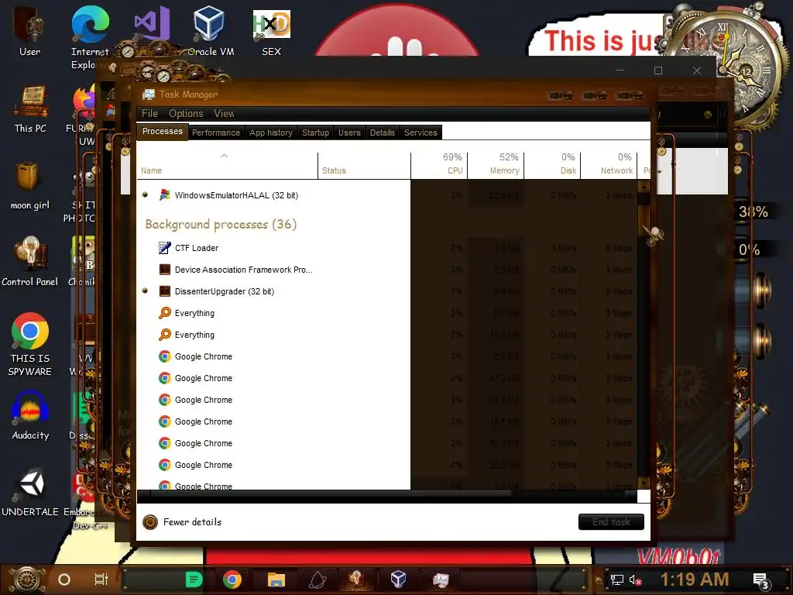
Task: Click the network icon in the system tray
Action: [617, 580]
